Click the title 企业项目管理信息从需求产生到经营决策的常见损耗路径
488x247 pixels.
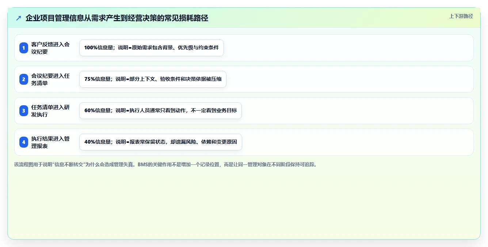coord(117,18)
